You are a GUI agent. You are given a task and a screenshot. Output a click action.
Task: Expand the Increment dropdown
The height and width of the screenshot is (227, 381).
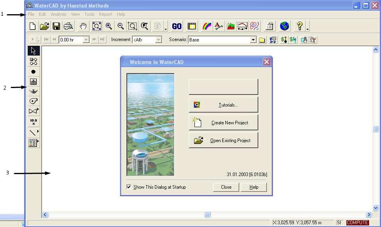click(x=158, y=40)
